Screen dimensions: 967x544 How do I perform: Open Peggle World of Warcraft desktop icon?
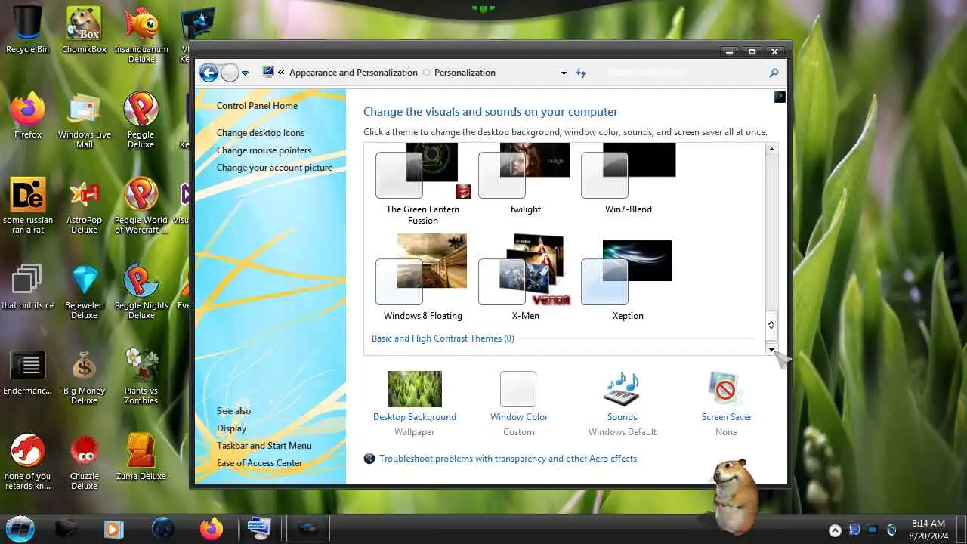[x=141, y=205]
